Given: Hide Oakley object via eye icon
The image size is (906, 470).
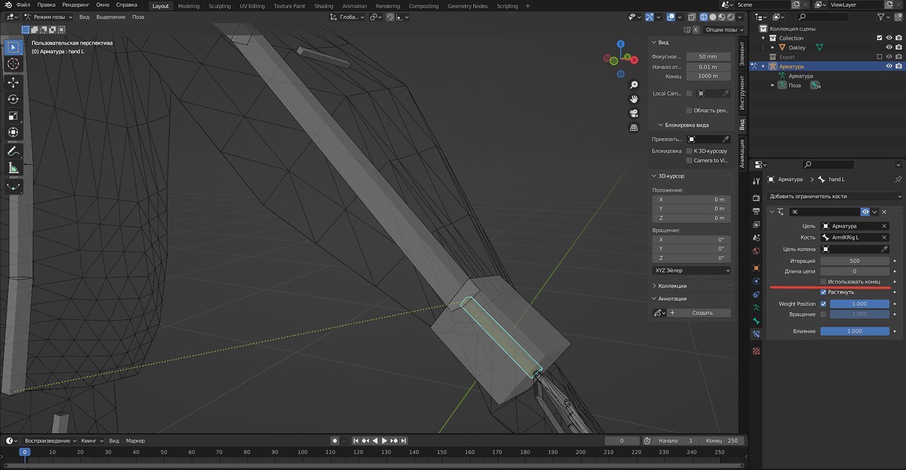Looking at the screenshot, I should (x=889, y=48).
